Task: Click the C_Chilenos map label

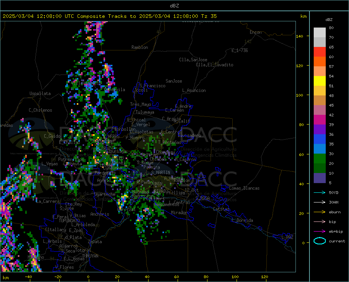Action: (40, 110)
